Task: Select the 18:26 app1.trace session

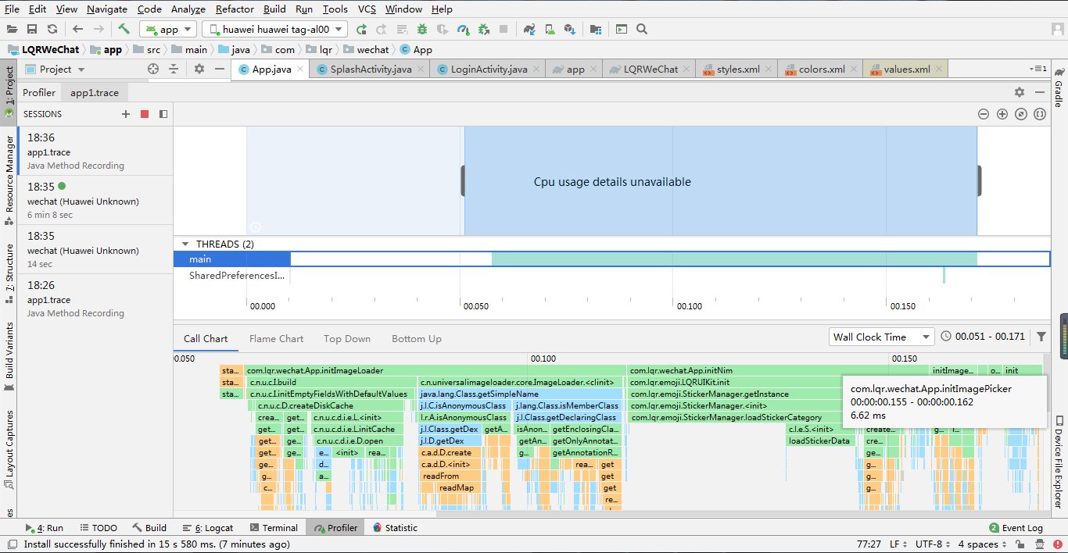Action: click(95, 298)
